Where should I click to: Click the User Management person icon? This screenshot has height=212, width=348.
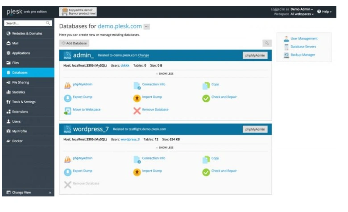(286, 39)
